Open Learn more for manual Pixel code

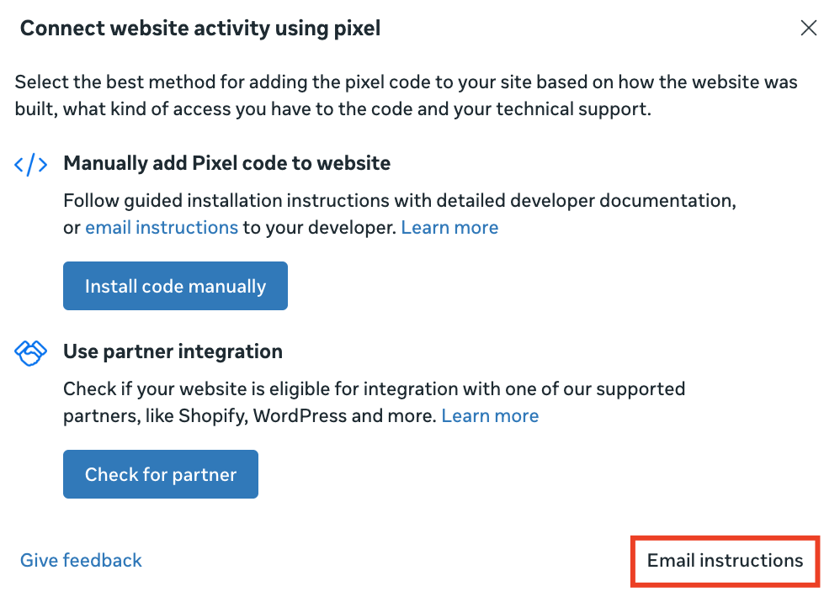449,228
